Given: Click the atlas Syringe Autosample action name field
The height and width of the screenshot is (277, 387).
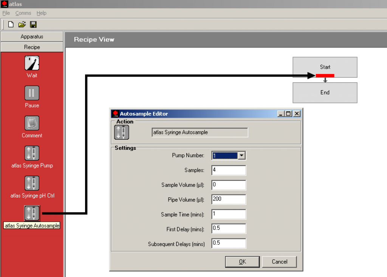Looking at the screenshot, I should [x=200, y=132].
